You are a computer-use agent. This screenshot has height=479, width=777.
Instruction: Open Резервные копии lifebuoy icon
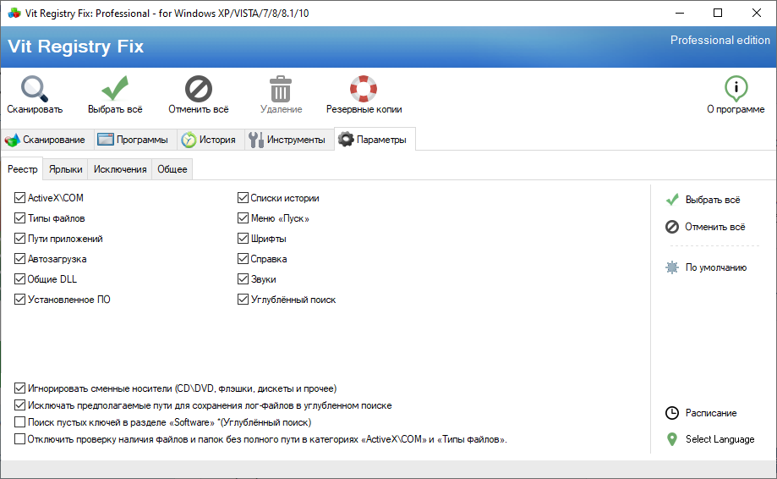[364, 89]
